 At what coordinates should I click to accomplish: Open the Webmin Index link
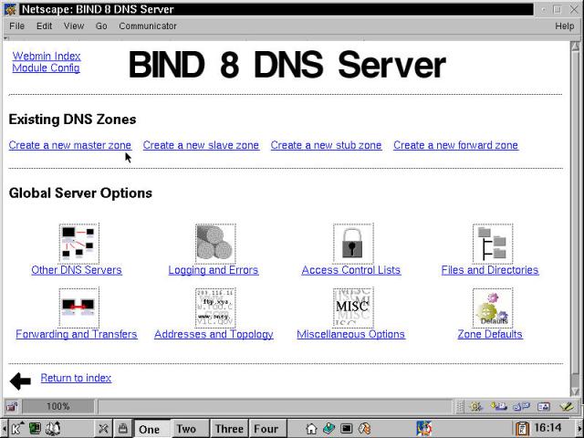pyautogui.click(x=47, y=56)
